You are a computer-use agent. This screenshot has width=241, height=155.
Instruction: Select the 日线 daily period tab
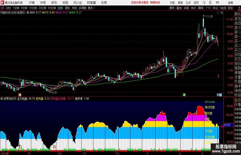(60, 8)
